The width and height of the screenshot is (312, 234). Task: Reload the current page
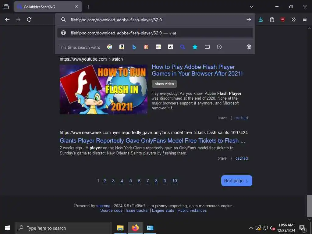tap(29, 19)
